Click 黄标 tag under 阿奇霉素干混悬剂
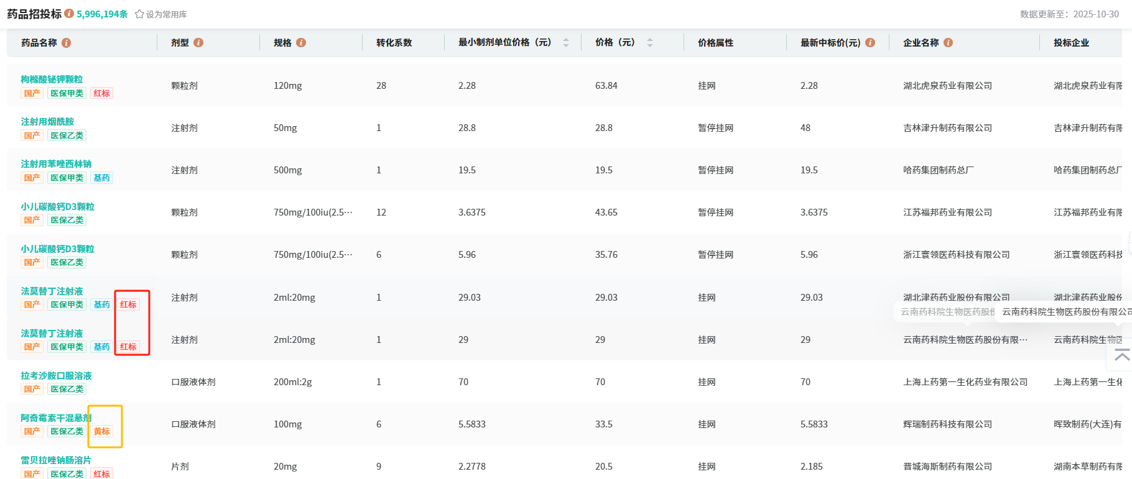1132x479 pixels. click(102, 431)
